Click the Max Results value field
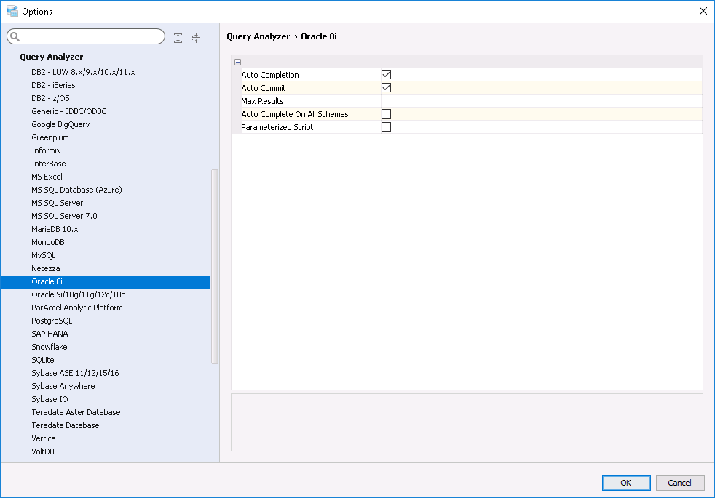 [x=539, y=101]
